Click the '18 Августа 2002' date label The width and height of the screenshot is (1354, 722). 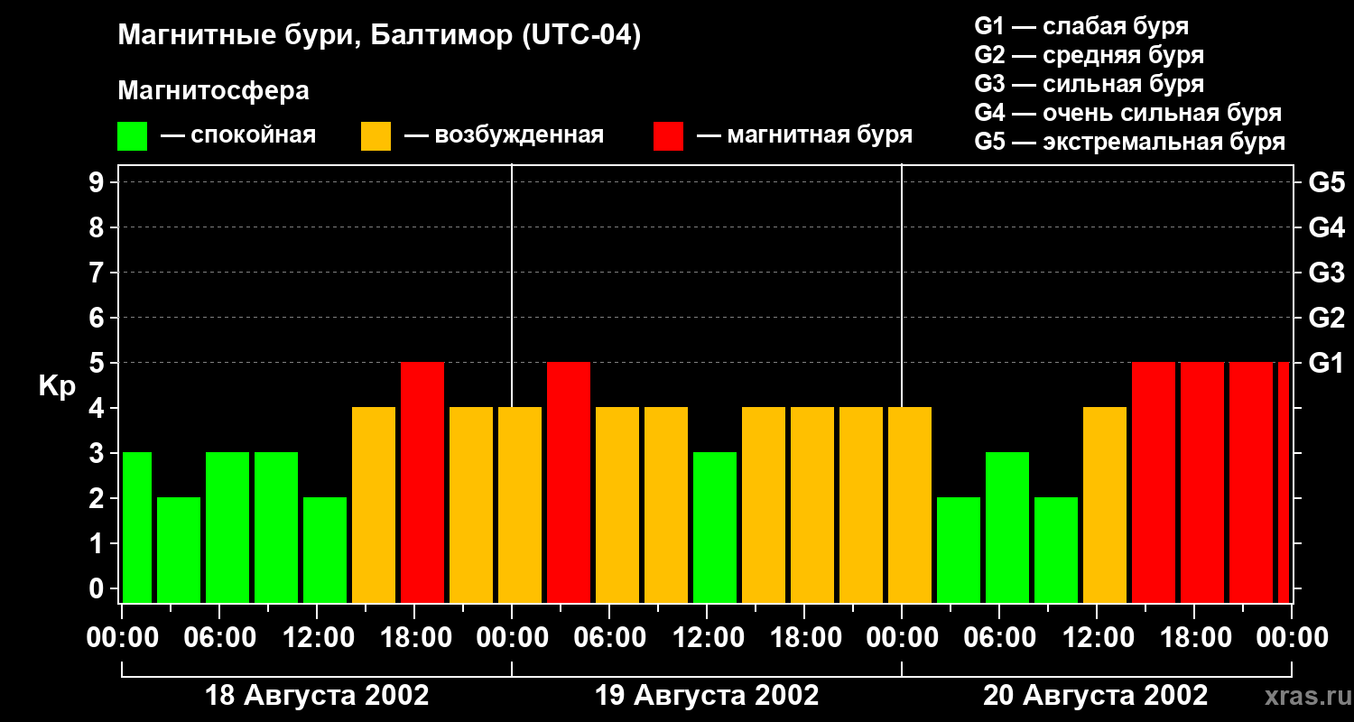(x=317, y=695)
